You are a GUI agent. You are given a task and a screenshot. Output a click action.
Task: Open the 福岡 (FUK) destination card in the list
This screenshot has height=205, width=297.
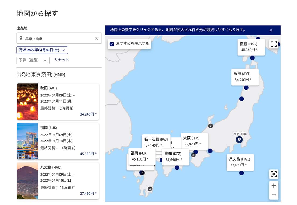coord(58,141)
